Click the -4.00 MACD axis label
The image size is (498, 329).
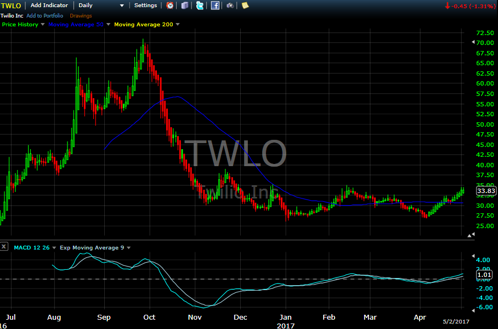click(484, 298)
